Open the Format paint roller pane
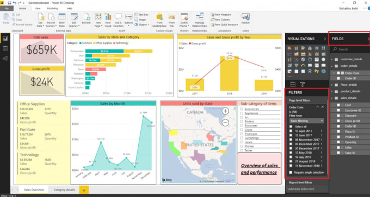370x197 pixels. tap(303, 84)
